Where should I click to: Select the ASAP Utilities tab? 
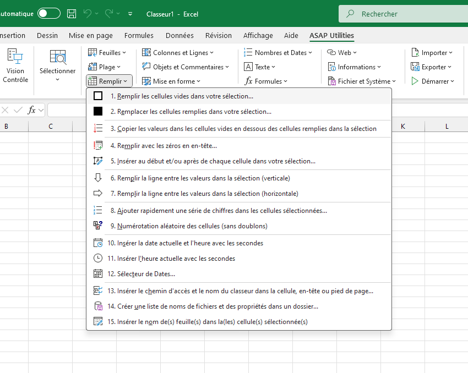pos(331,35)
